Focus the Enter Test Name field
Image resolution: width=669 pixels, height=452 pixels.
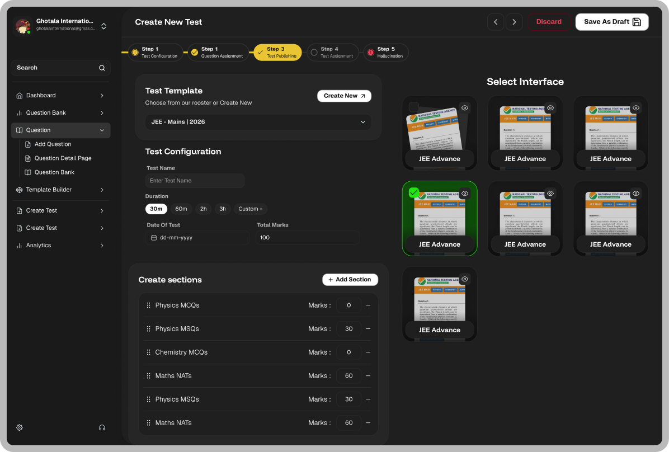click(x=195, y=181)
